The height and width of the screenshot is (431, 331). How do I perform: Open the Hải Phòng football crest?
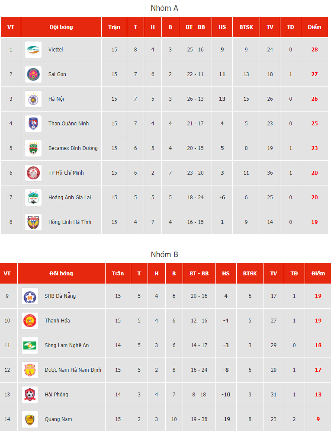[x=30, y=394]
